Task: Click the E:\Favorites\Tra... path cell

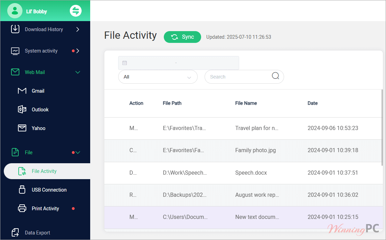Action: point(184,128)
